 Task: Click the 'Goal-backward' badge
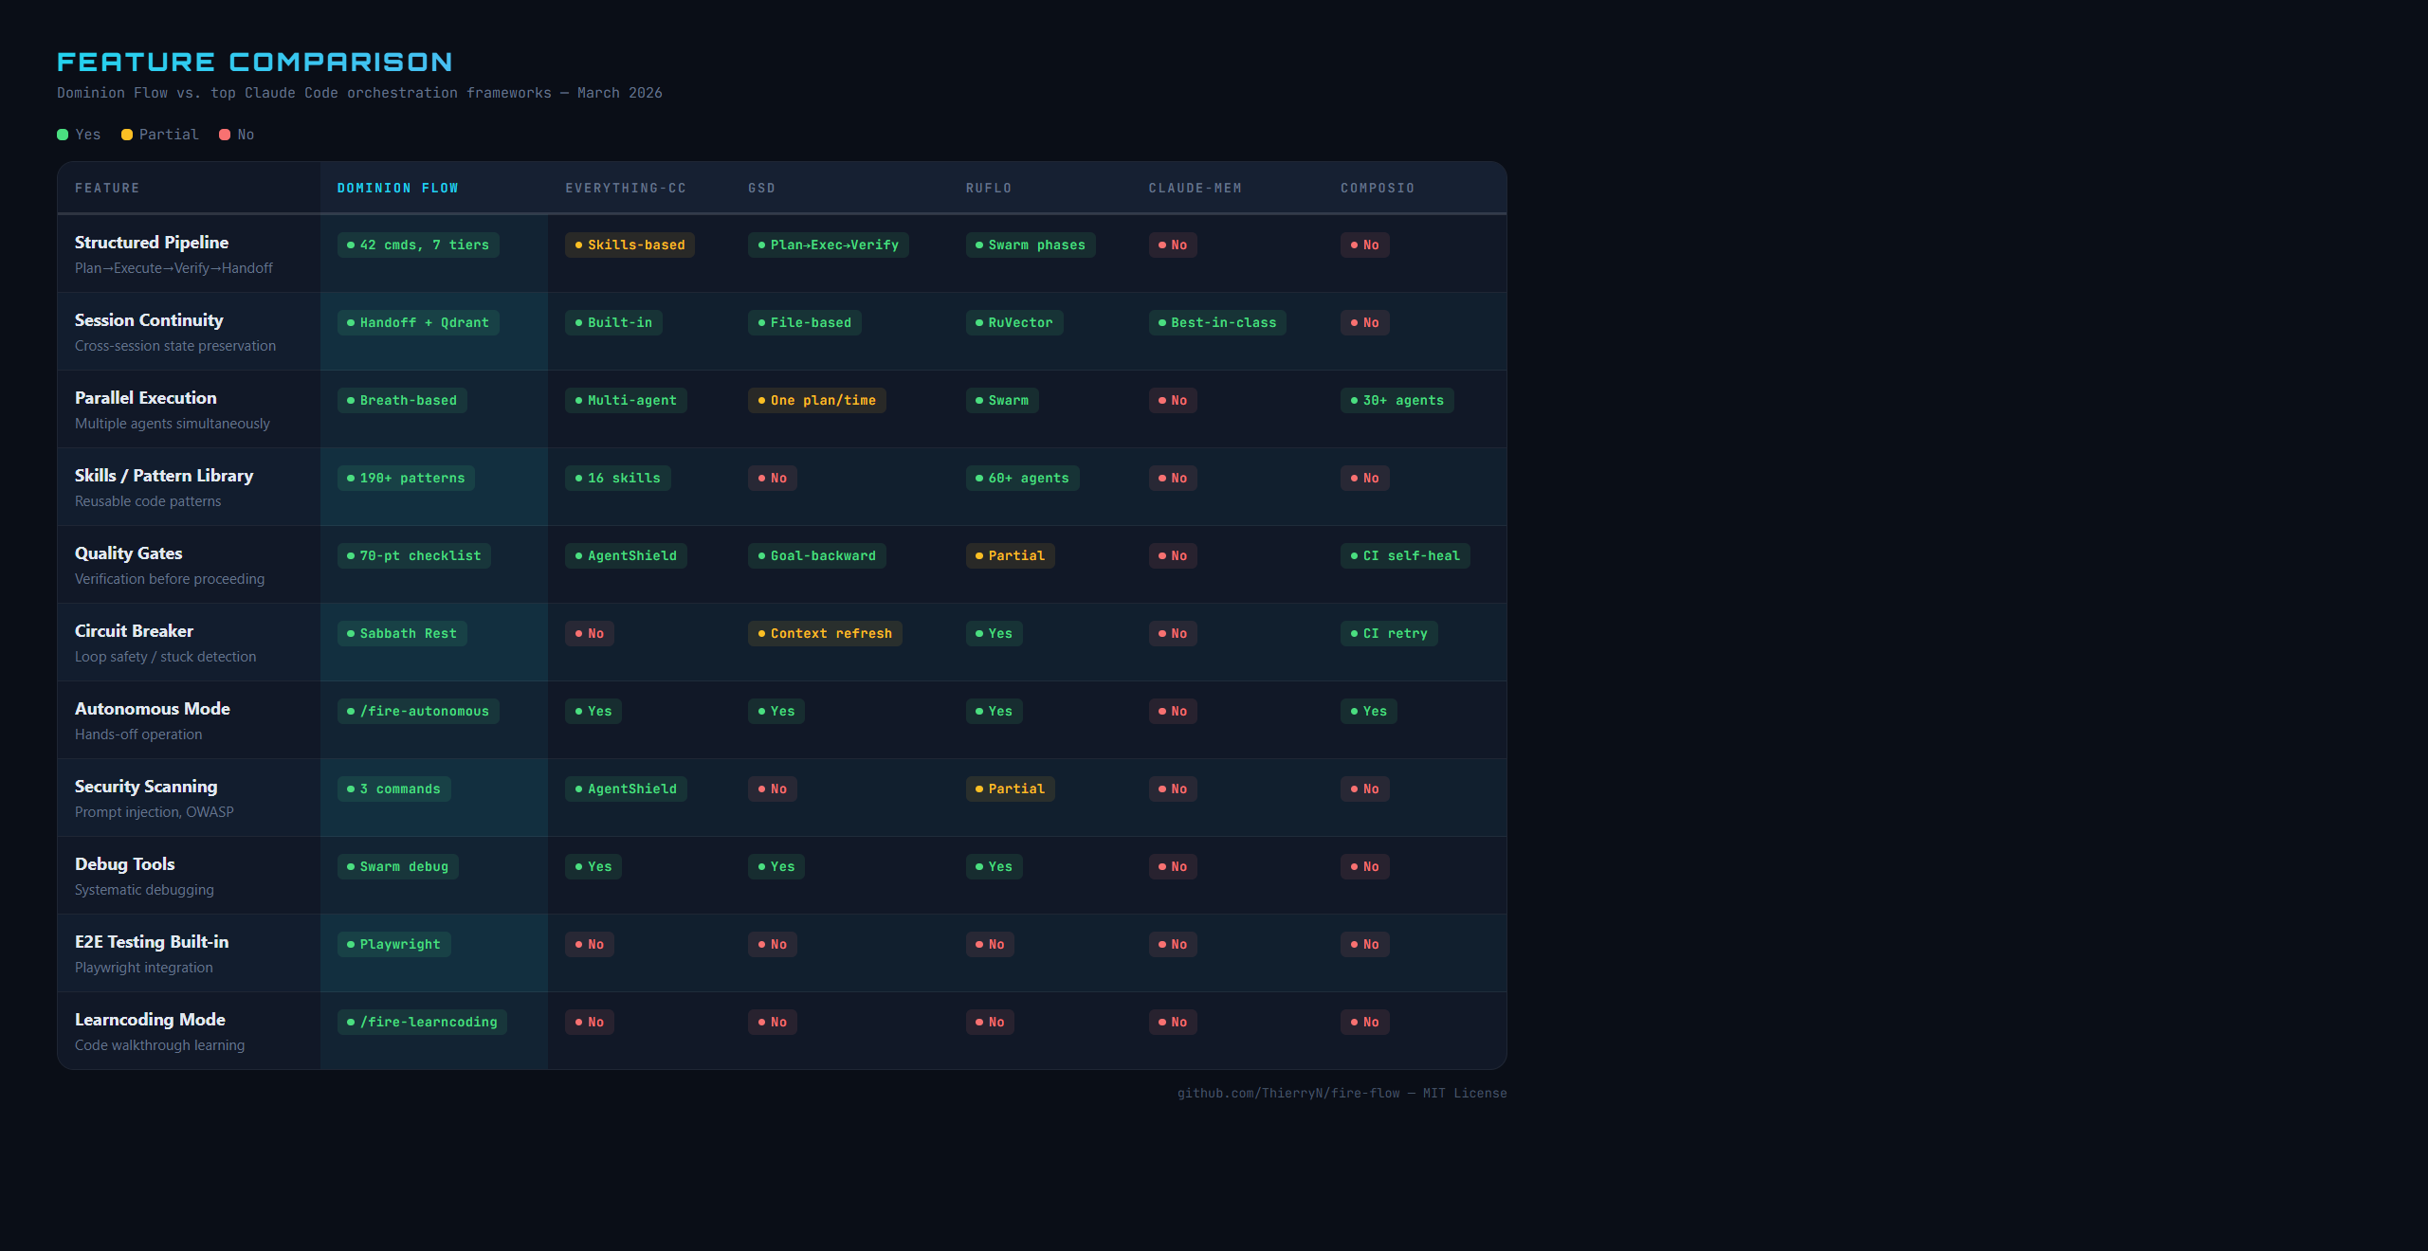tap(817, 556)
